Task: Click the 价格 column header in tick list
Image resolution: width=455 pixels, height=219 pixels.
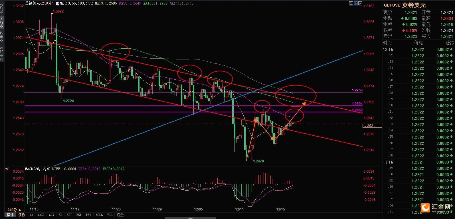Action: 418,43
